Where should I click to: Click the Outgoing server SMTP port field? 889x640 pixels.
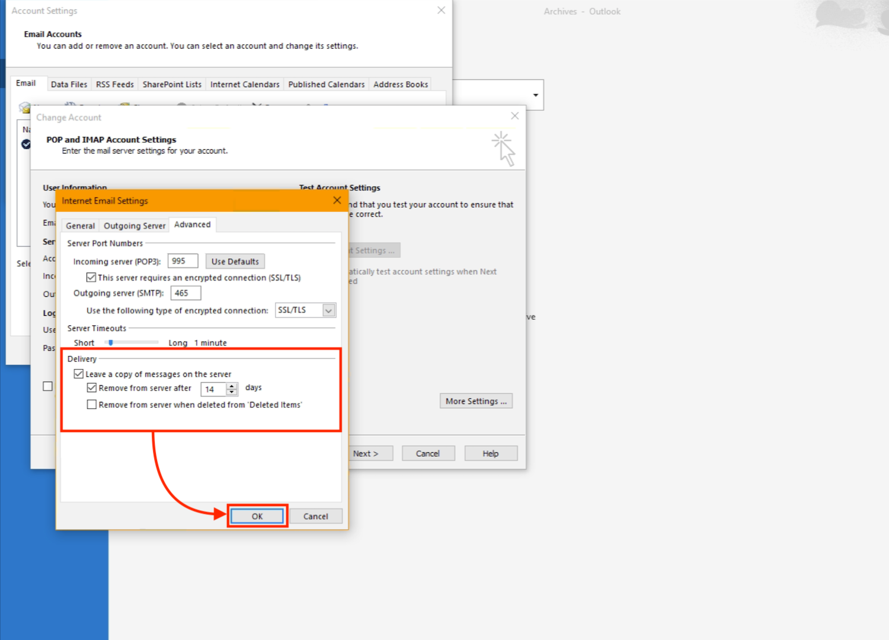(x=186, y=293)
